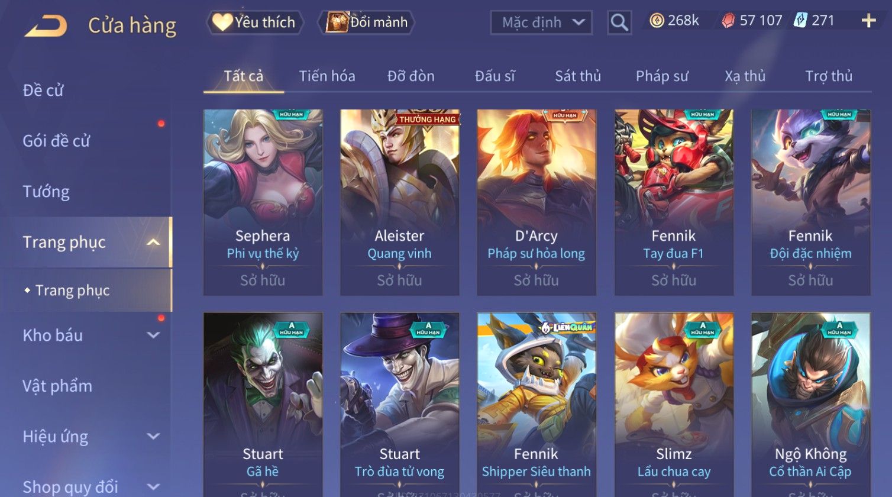The width and height of the screenshot is (892, 497).
Task: Tap the golden back arrow icon
Action: pos(46,25)
